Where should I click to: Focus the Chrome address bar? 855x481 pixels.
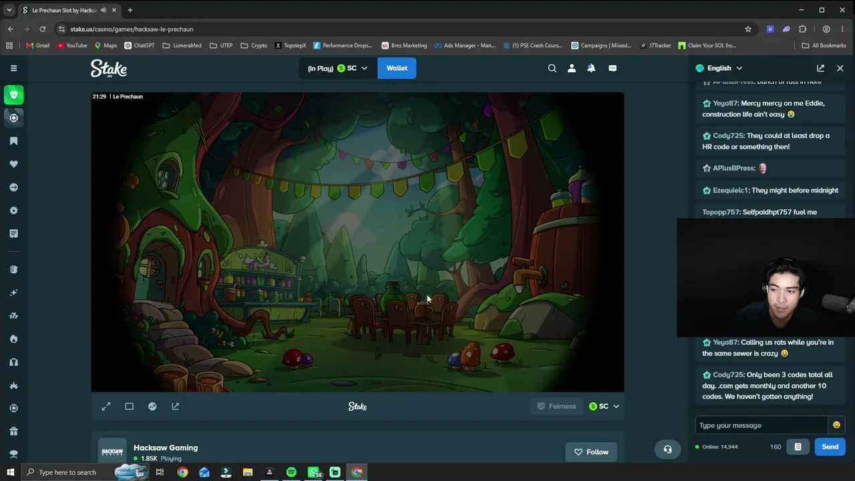pos(401,29)
